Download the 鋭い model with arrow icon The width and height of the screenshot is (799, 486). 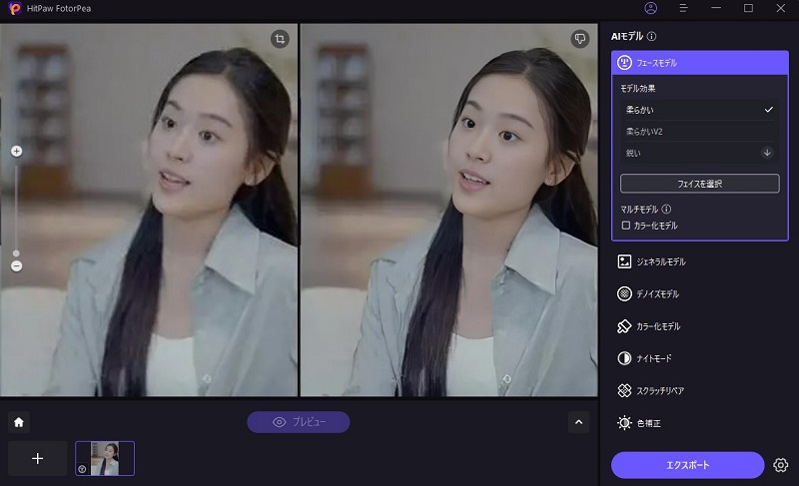pos(767,153)
